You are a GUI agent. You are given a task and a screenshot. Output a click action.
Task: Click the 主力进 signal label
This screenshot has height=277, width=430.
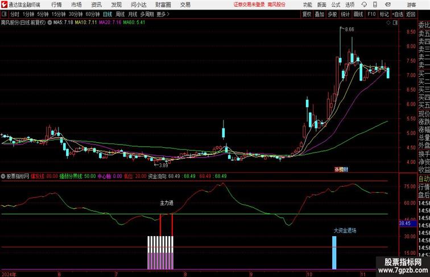167,203
